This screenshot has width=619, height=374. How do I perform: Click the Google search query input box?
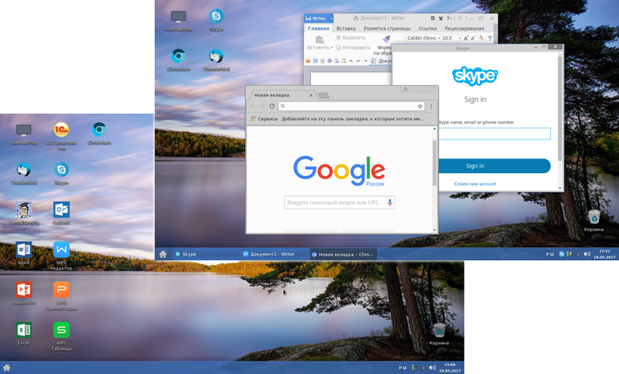click(x=335, y=203)
